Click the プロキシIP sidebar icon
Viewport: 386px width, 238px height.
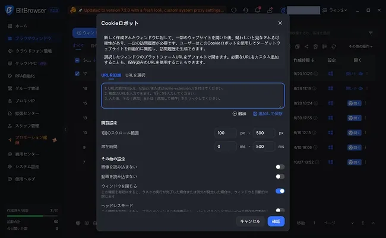pos(10,101)
